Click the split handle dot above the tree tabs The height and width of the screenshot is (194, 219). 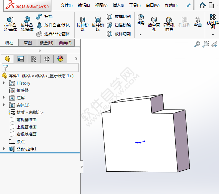pos(40,51)
